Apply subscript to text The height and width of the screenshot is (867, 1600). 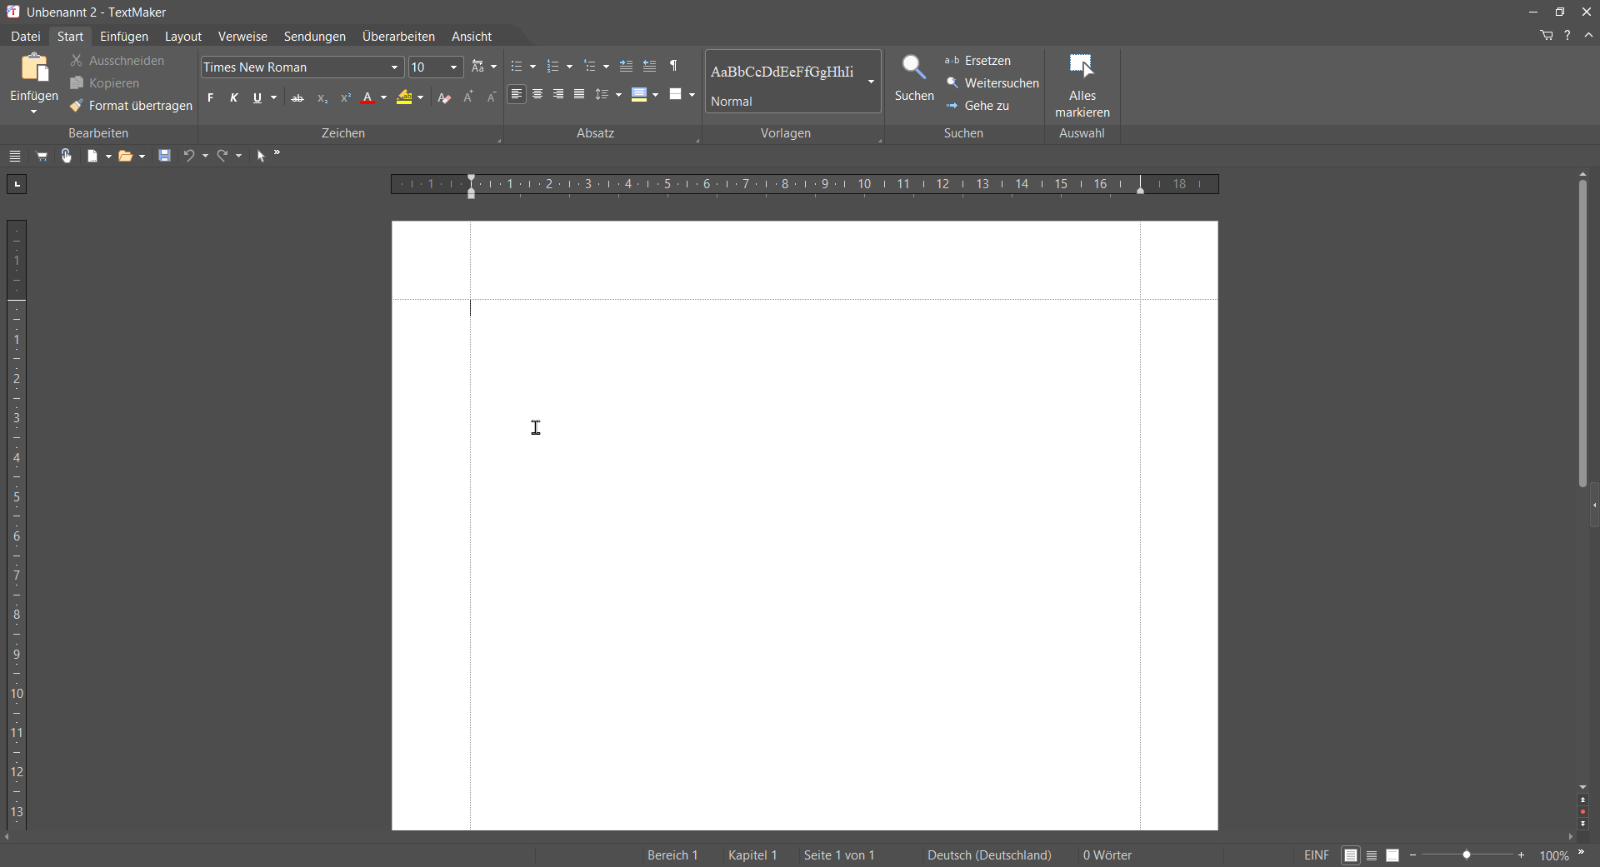[322, 98]
